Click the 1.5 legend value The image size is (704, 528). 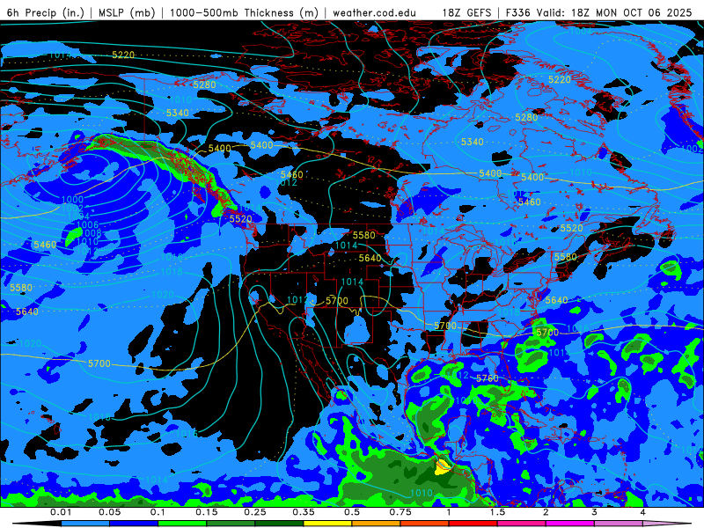pos(497,512)
